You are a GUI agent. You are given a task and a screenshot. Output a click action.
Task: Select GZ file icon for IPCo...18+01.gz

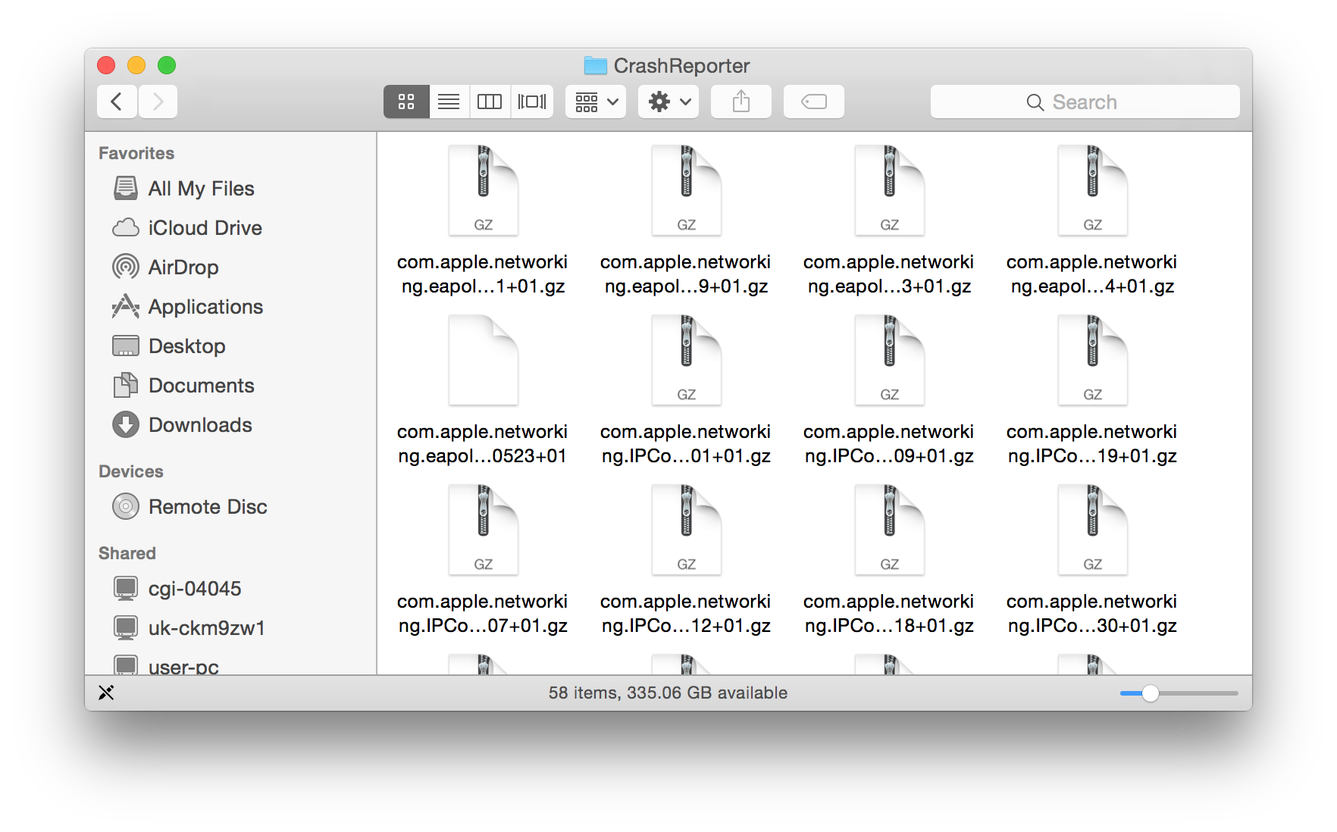[x=890, y=530]
